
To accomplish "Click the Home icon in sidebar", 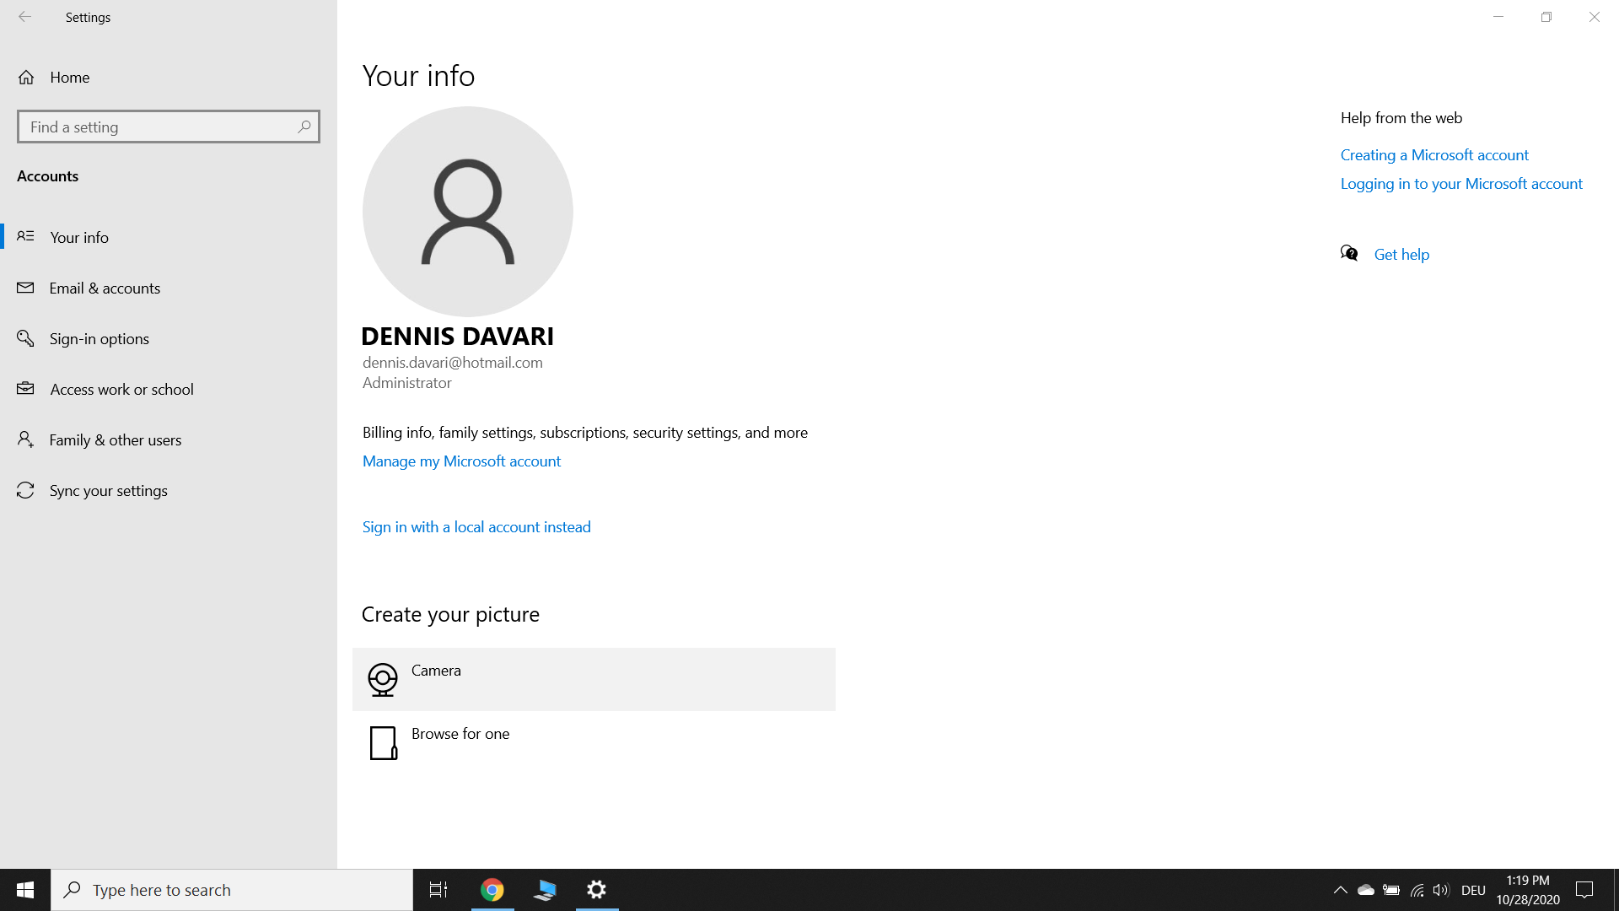I will (x=26, y=78).
